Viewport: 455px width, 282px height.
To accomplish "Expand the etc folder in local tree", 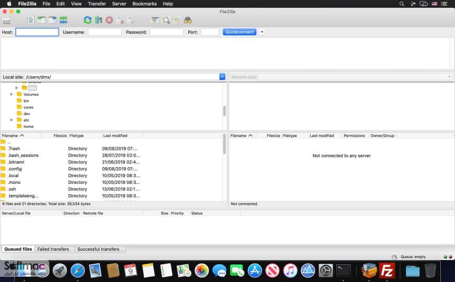I will (12, 120).
